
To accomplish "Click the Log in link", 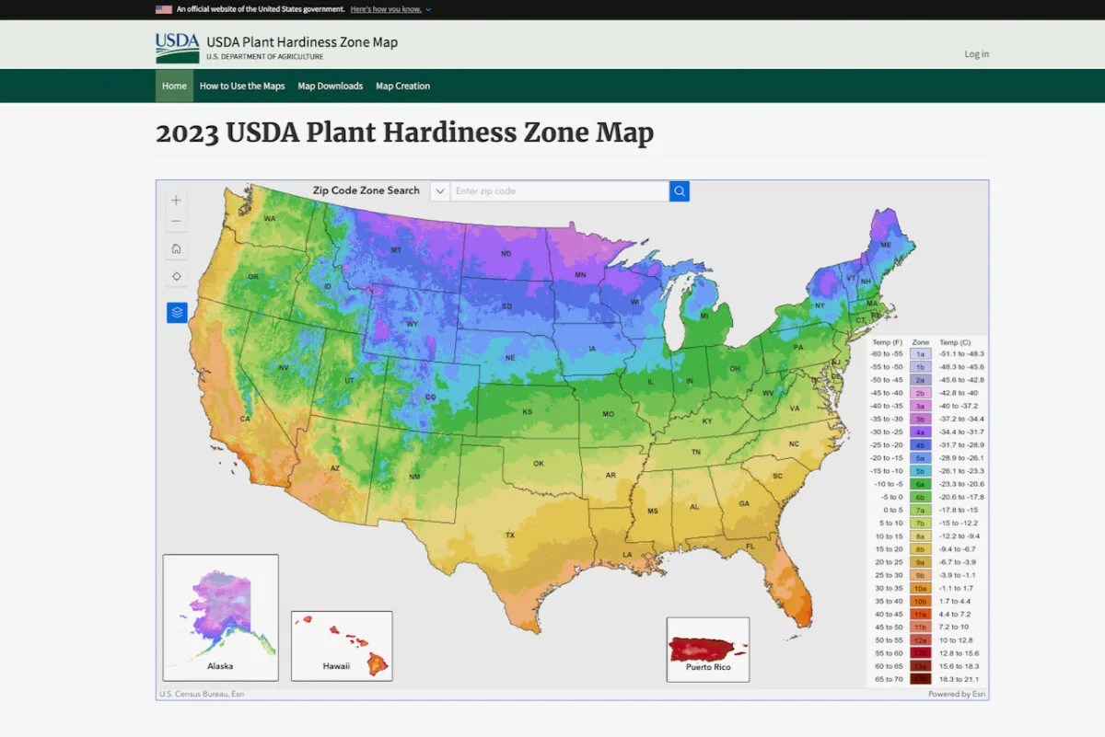I will point(976,53).
